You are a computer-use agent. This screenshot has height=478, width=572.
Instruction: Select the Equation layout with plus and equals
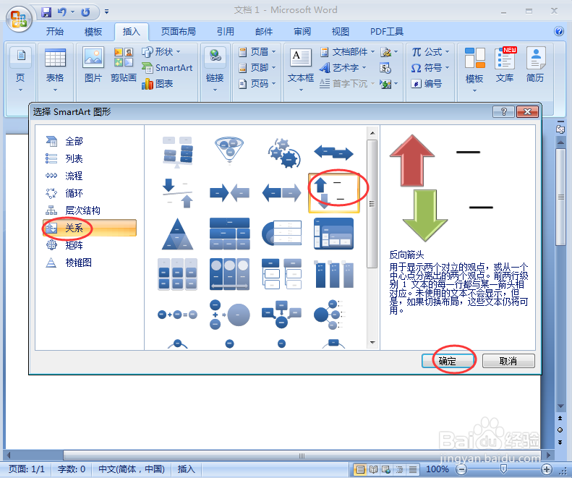pyautogui.click(x=177, y=315)
